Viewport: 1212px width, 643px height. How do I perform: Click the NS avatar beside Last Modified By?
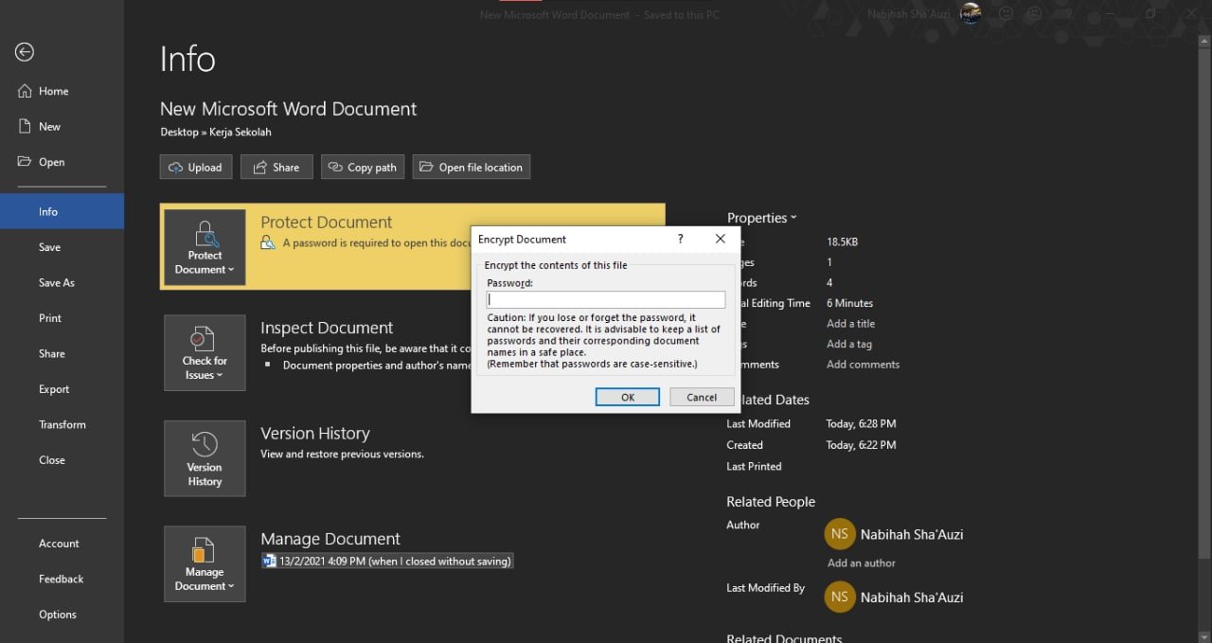pos(840,598)
